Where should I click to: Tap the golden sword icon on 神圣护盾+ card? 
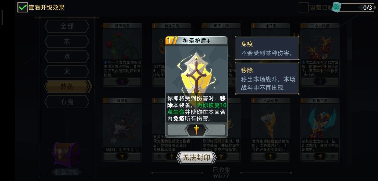click(x=196, y=130)
